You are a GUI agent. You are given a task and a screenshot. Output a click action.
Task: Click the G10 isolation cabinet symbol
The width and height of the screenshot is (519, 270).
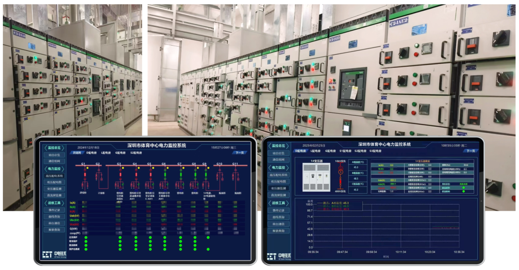(219, 174)
